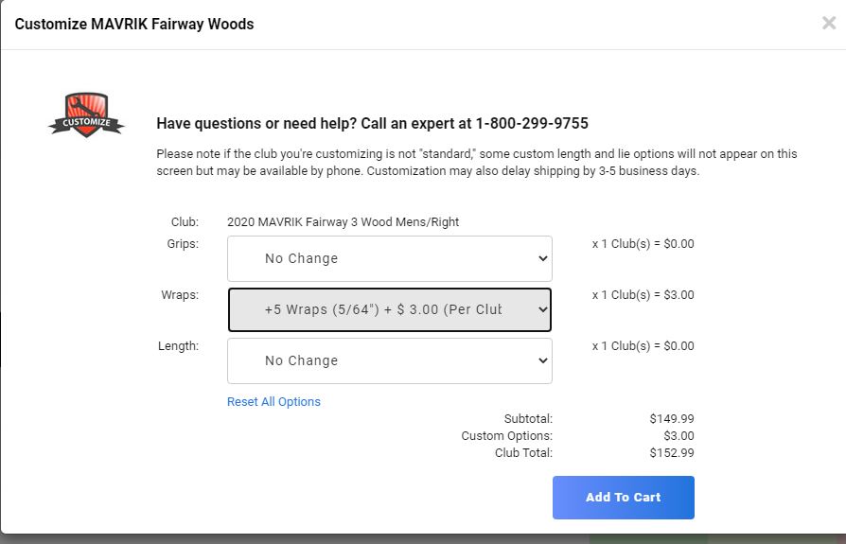
Task: Click the Custom Options amount $3.00
Action: click(x=679, y=436)
